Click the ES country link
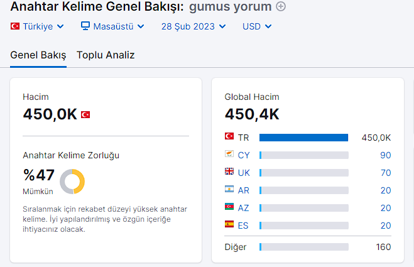Image resolution: width=414 pixels, height=267 pixels. pos(243,226)
